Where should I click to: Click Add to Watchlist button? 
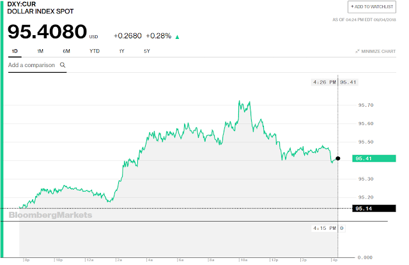point(372,7)
